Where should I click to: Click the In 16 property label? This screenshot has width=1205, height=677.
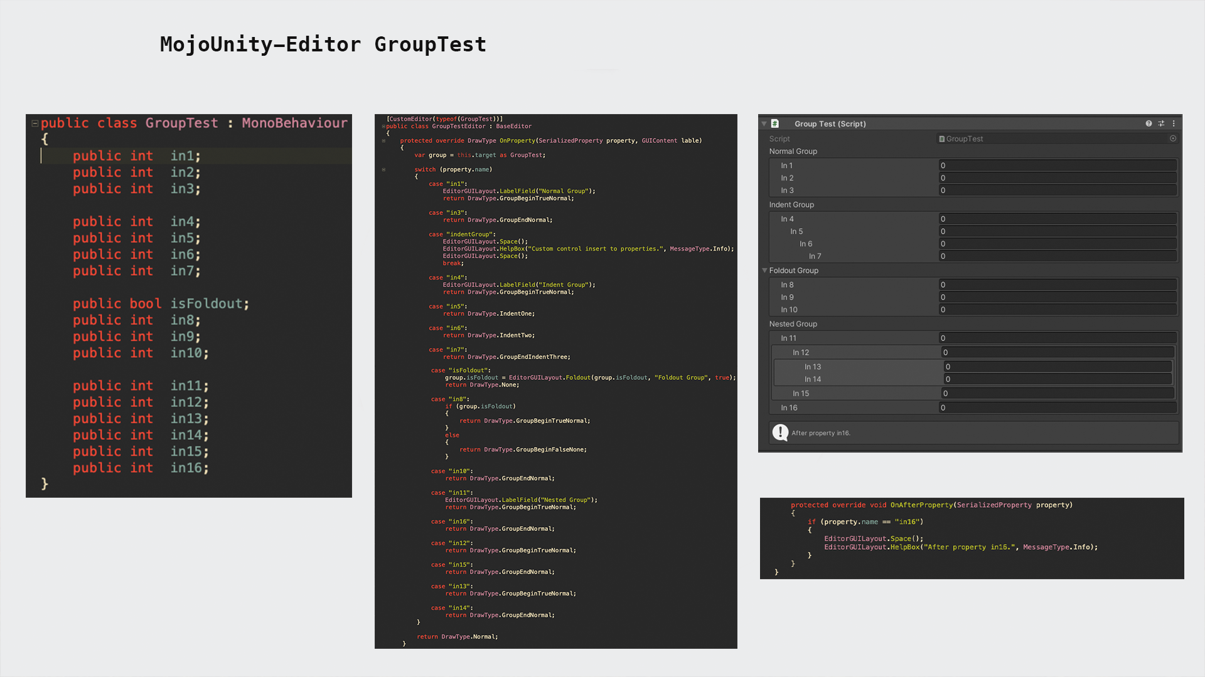[789, 407]
